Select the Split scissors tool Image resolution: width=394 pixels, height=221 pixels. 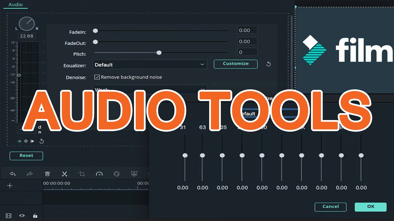pyautogui.click(x=64, y=174)
